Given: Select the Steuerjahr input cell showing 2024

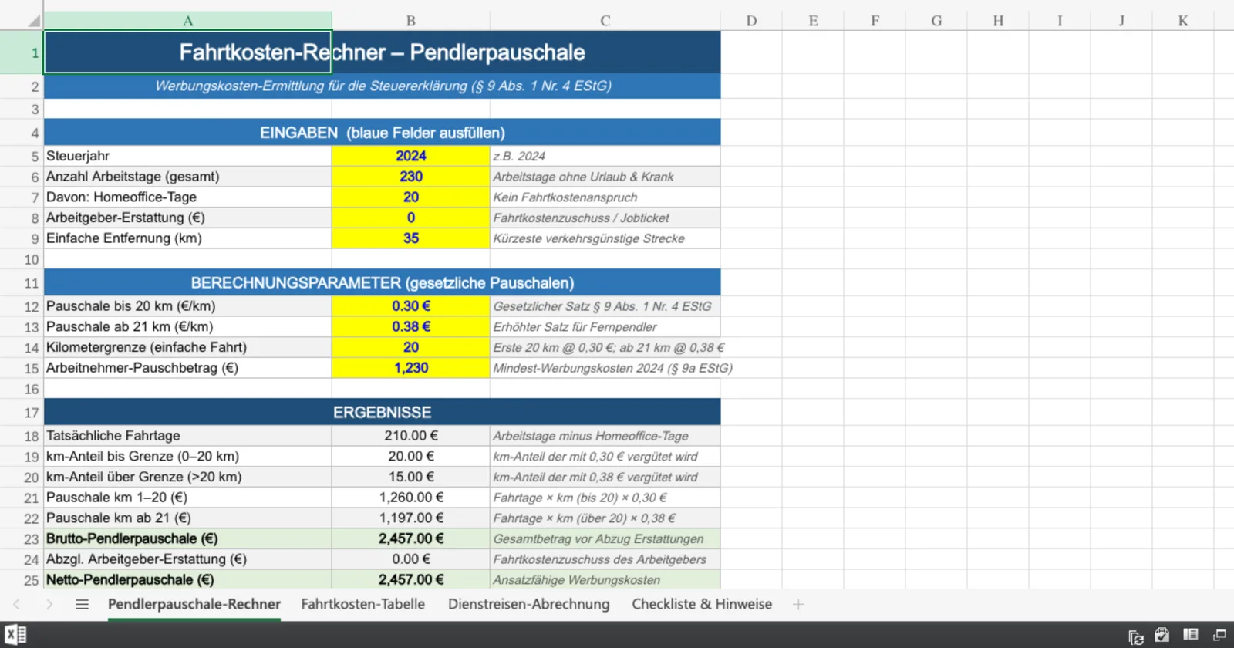Looking at the screenshot, I should 411,156.
